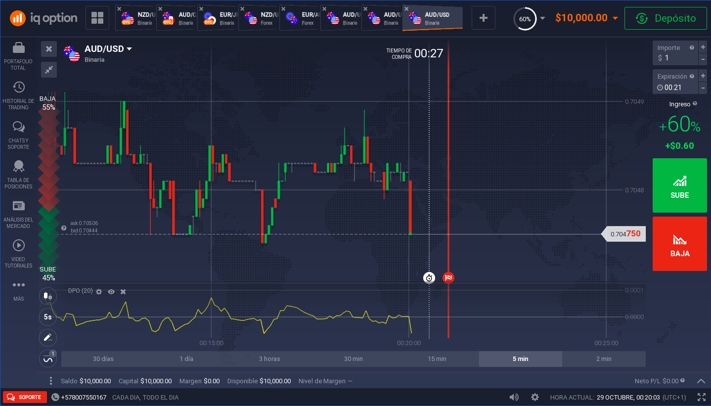Increase Importe amount with plus
The image size is (711, 406).
[703, 47]
